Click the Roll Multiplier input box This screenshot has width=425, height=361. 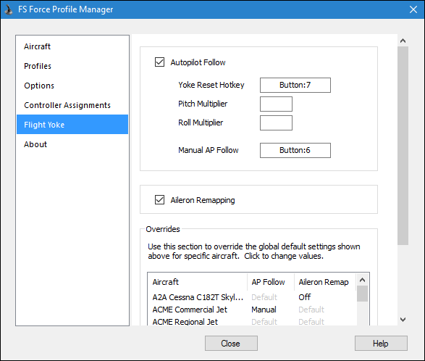276,123
